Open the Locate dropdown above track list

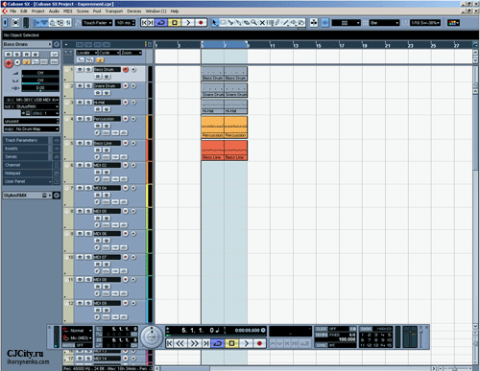(x=86, y=53)
